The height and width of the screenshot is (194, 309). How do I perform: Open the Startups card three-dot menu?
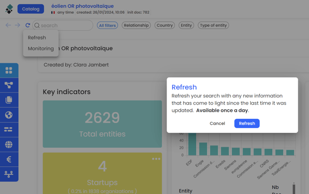pos(156,159)
